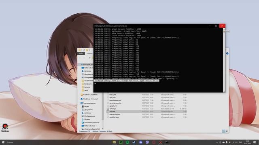This screenshot has width=259, height=145.
Task: Open Explorer help question-mark icon
Action: tap(227, 54)
